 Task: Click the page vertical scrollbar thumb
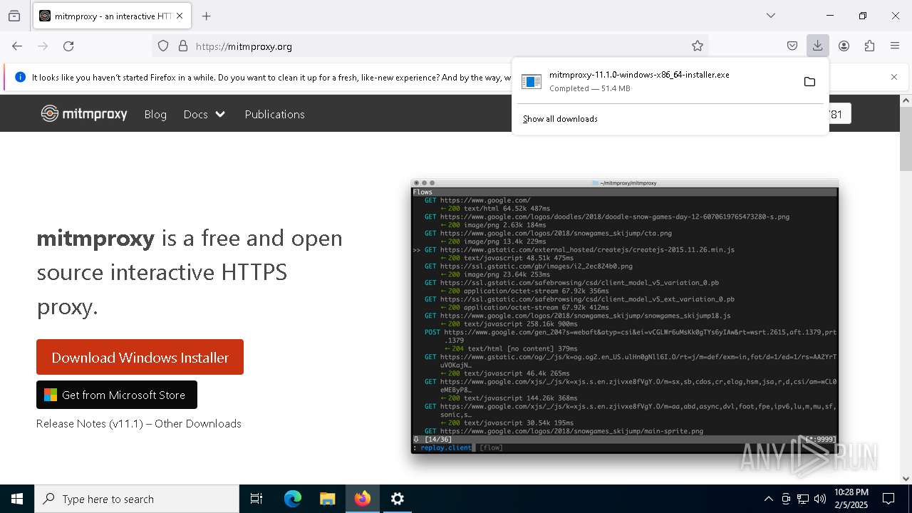tap(906, 139)
